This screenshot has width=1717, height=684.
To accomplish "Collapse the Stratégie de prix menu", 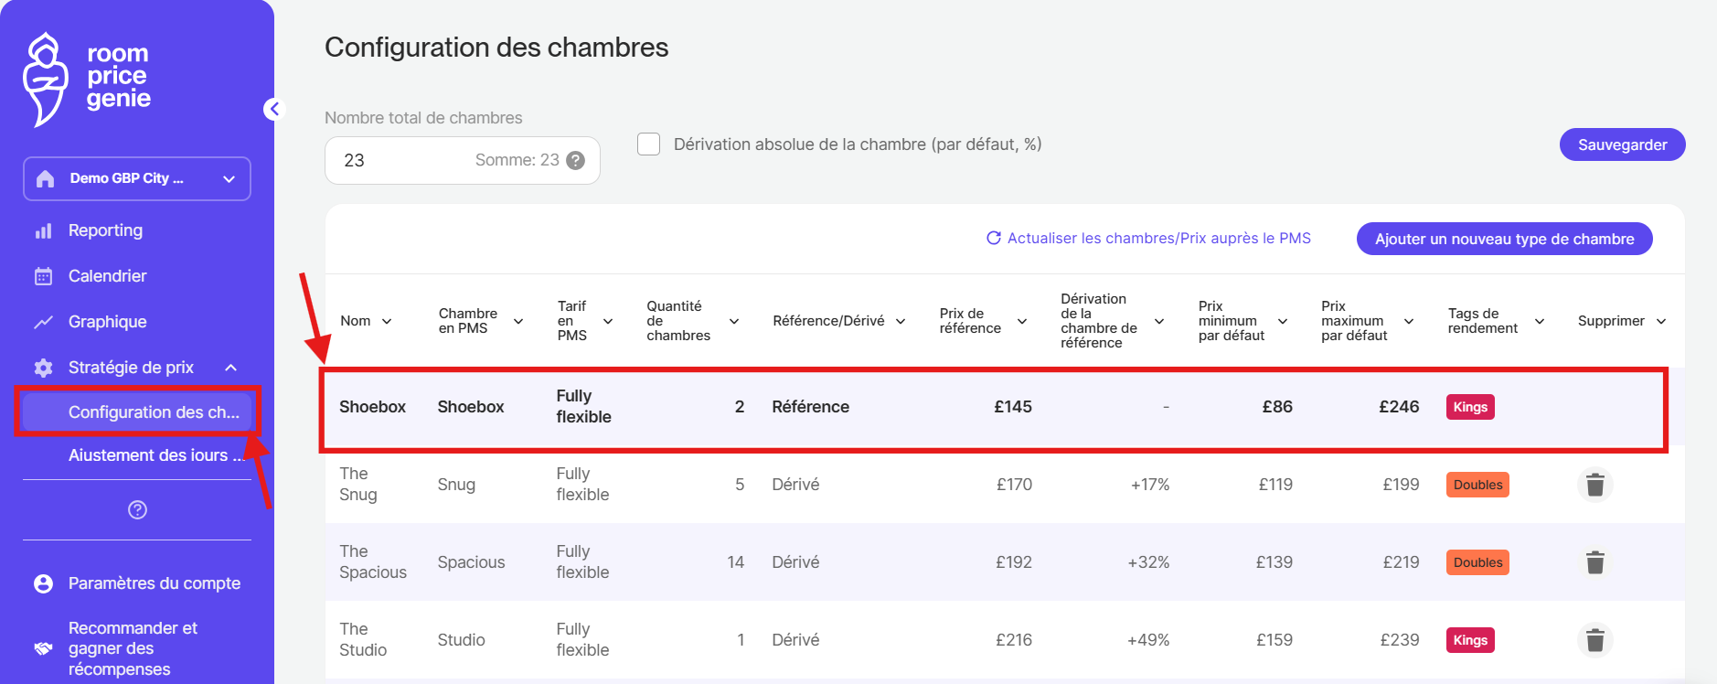I will pyautogui.click(x=230, y=368).
